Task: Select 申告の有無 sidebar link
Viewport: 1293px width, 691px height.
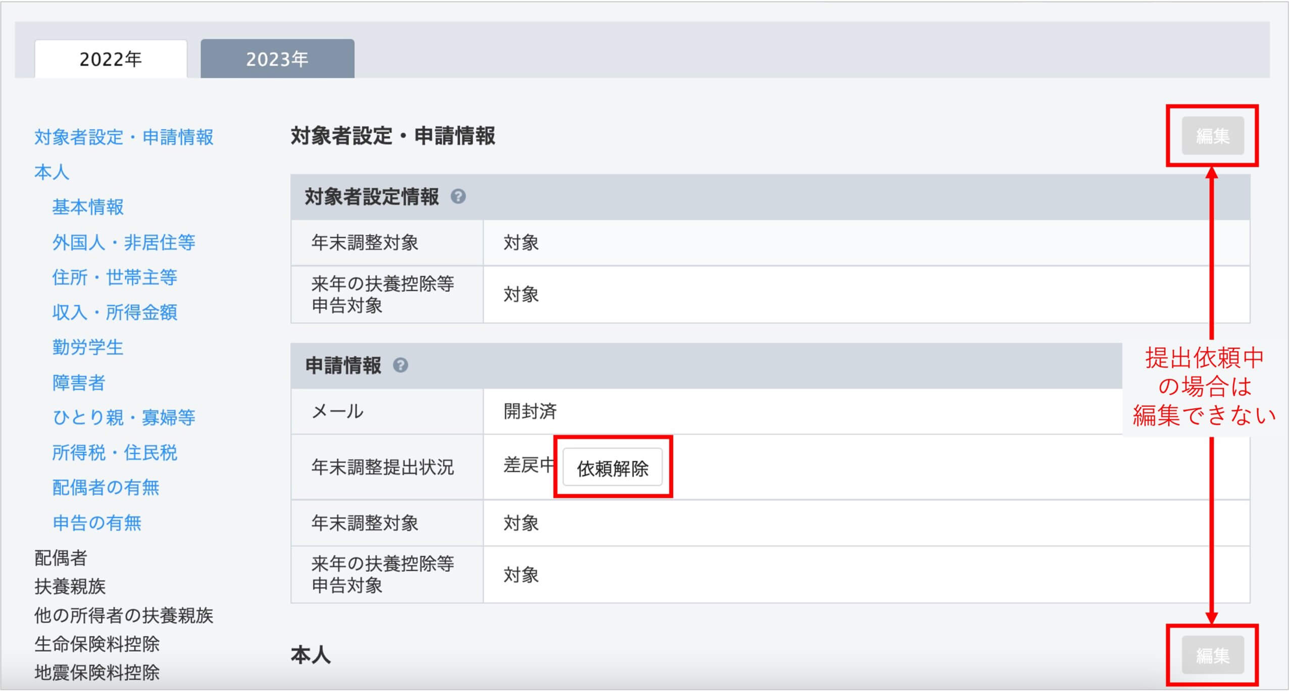Action: point(97,523)
